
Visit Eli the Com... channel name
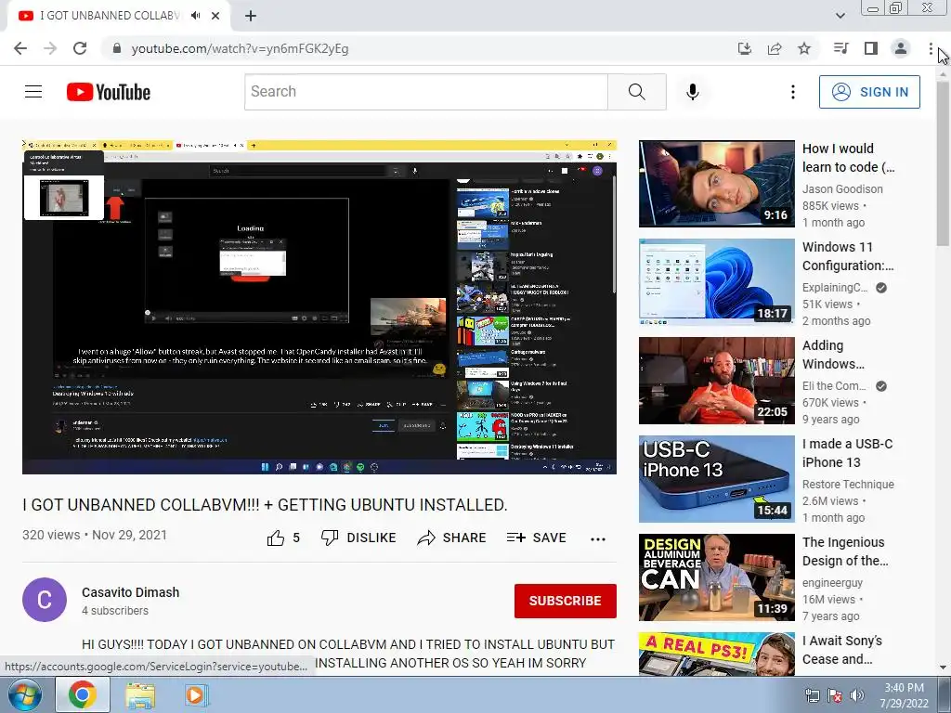(834, 386)
